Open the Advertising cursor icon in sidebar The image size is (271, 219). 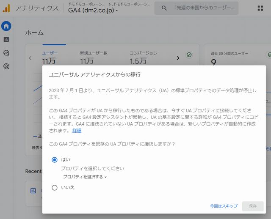click(x=6, y=66)
